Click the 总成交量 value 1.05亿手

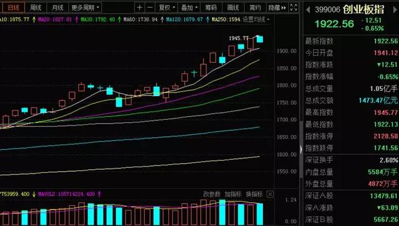click(384, 89)
